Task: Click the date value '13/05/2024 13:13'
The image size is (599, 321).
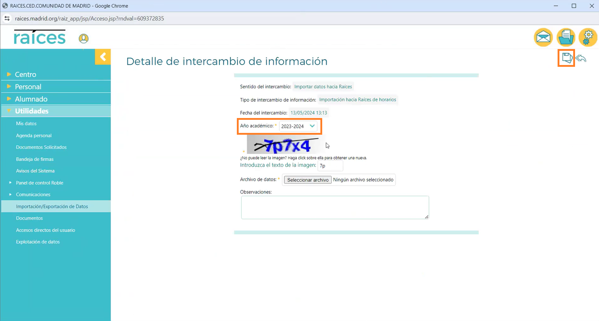Action: tap(309, 113)
